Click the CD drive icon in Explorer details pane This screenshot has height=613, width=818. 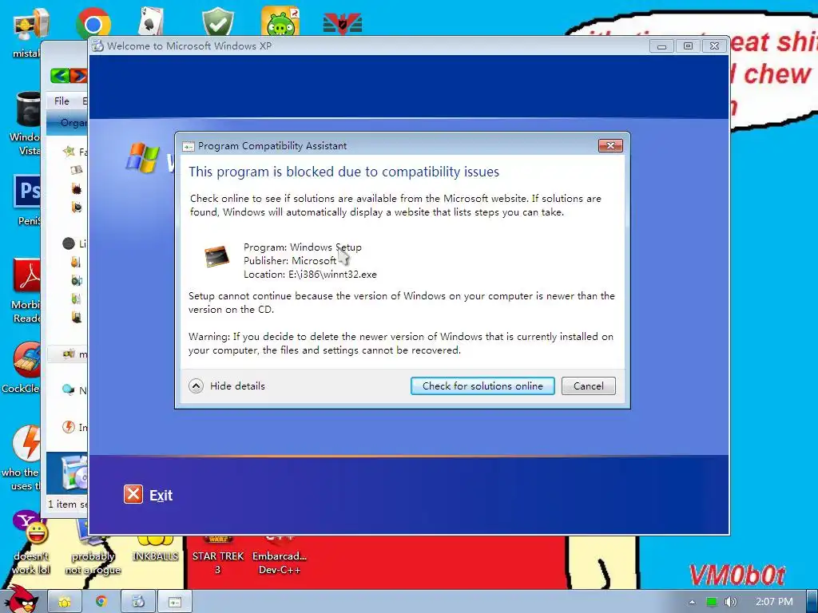73,473
